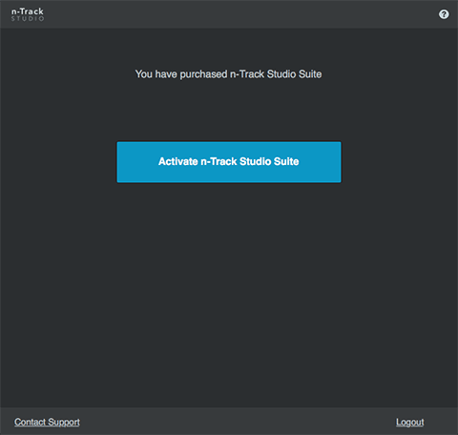The width and height of the screenshot is (458, 435).
Task: Activate n-Track Studio Suite
Action: point(229,162)
